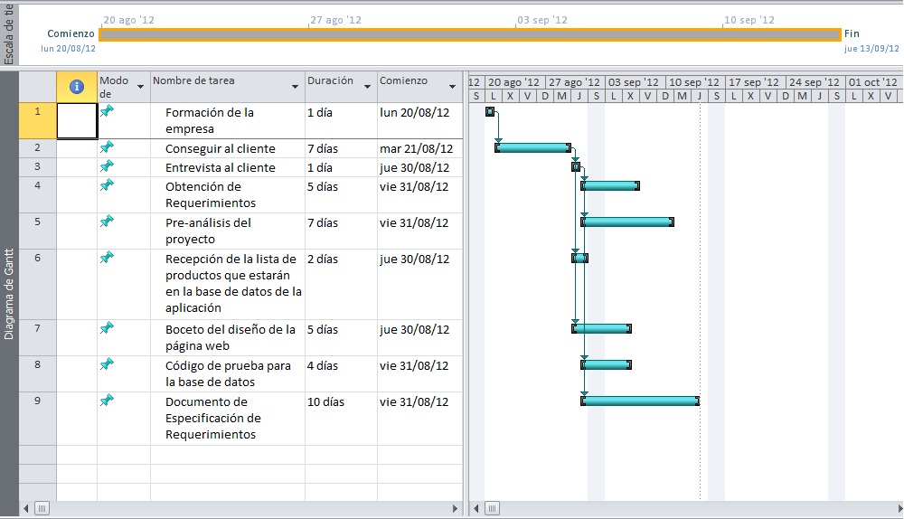Open the Duración column dropdown arrow

[367, 87]
